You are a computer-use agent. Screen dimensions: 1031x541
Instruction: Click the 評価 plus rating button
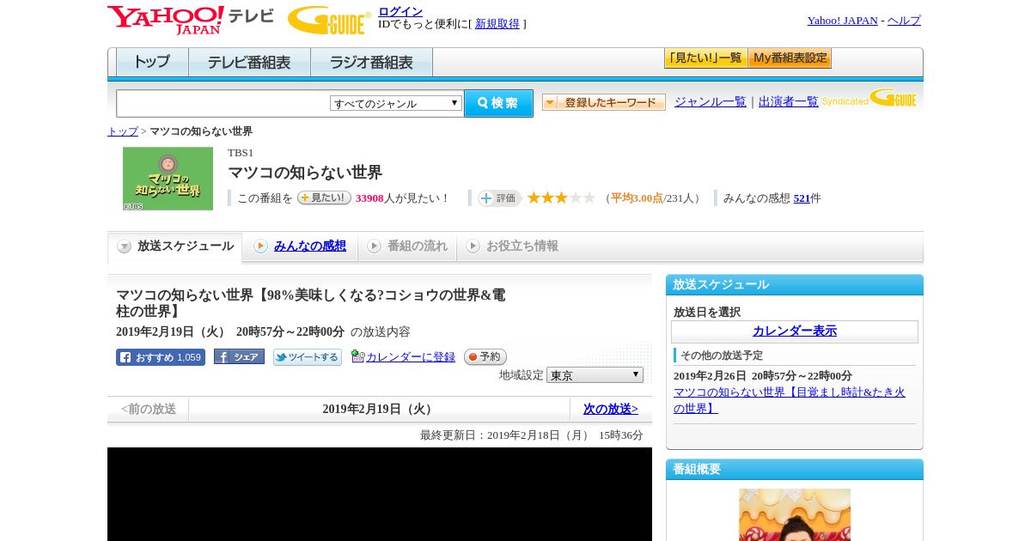(499, 198)
